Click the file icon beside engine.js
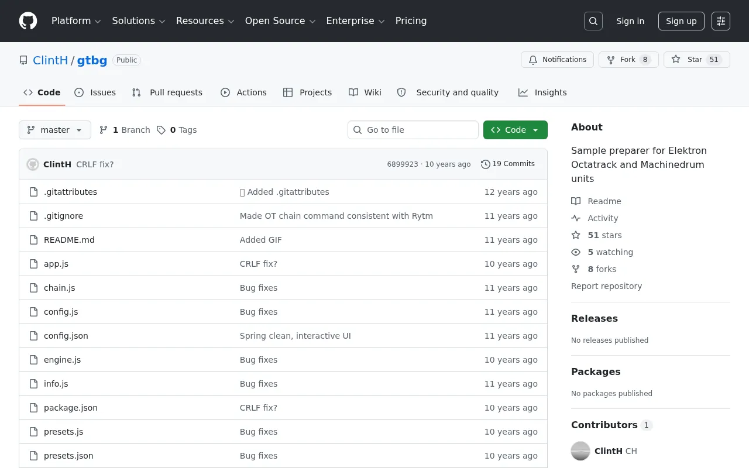 pos(34,360)
